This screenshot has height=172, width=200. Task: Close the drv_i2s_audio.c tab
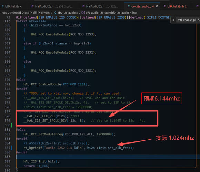(x=157, y=6)
